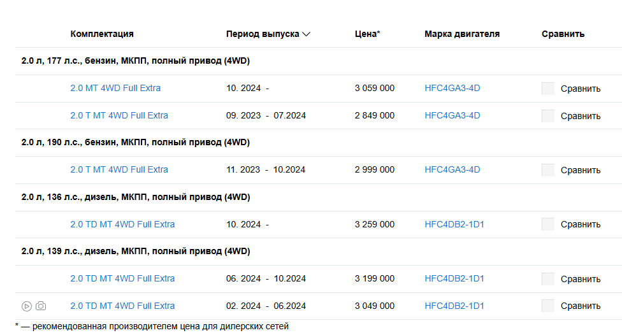
Task: Open 2.0 TD MT 4WD trim priced 3 259 000
Action: point(122,224)
